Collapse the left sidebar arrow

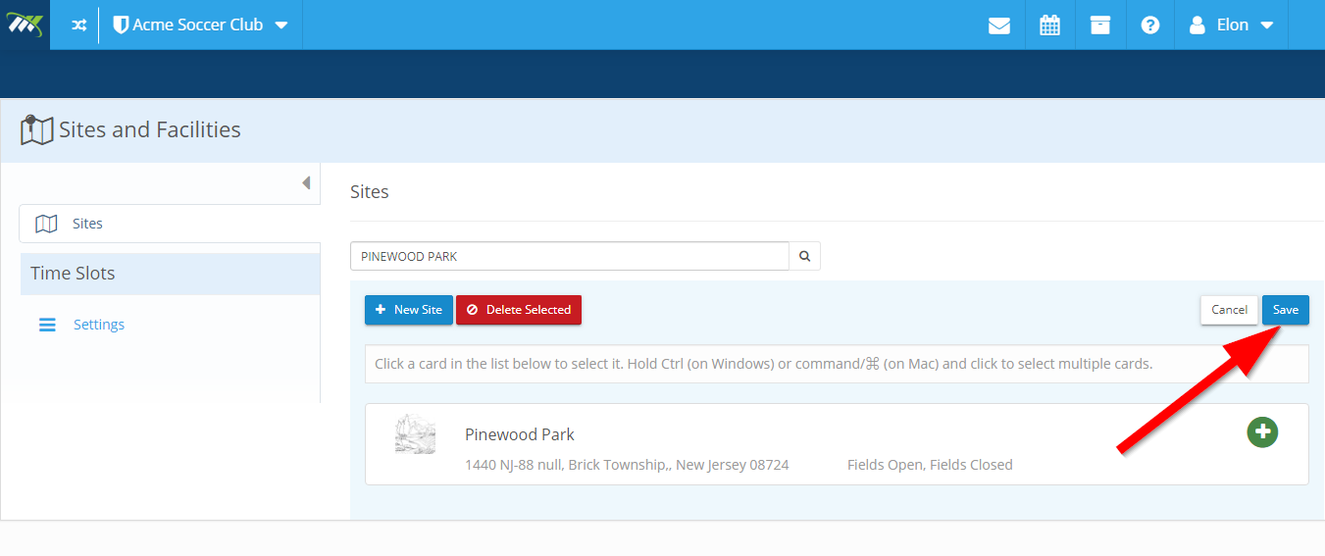pyautogui.click(x=306, y=183)
